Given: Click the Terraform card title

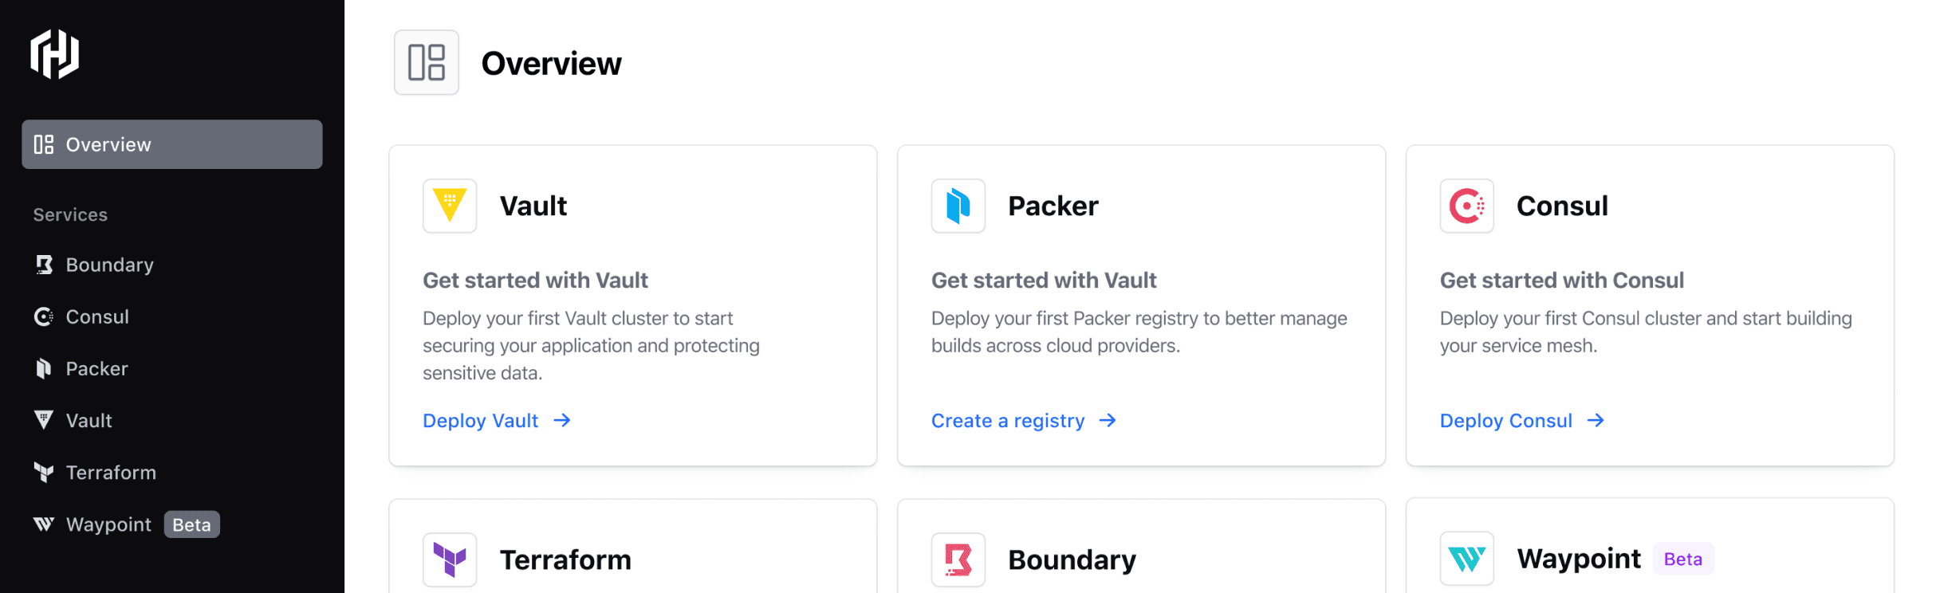Looking at the screenshot, I should 565,560.
